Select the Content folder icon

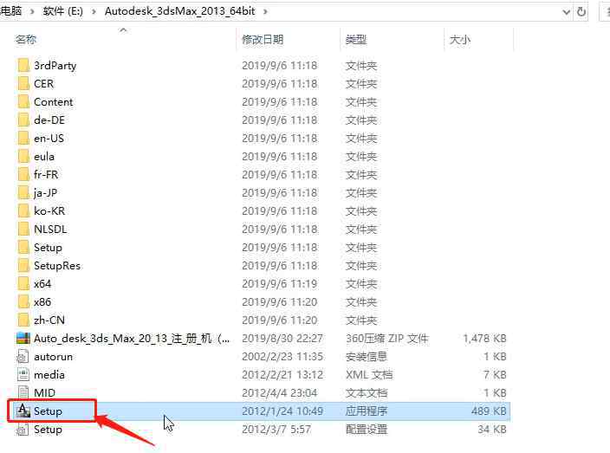tap(23, 102)
